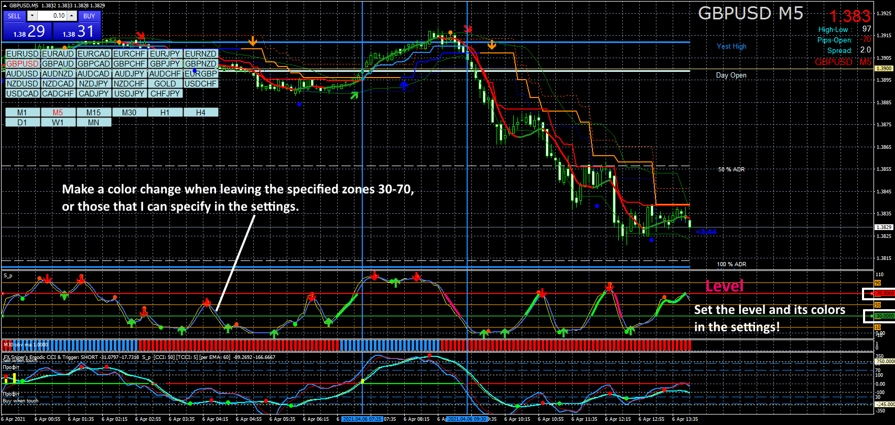Switch to the H4 timeframe
Screen dimensions: 895x425
201,112
